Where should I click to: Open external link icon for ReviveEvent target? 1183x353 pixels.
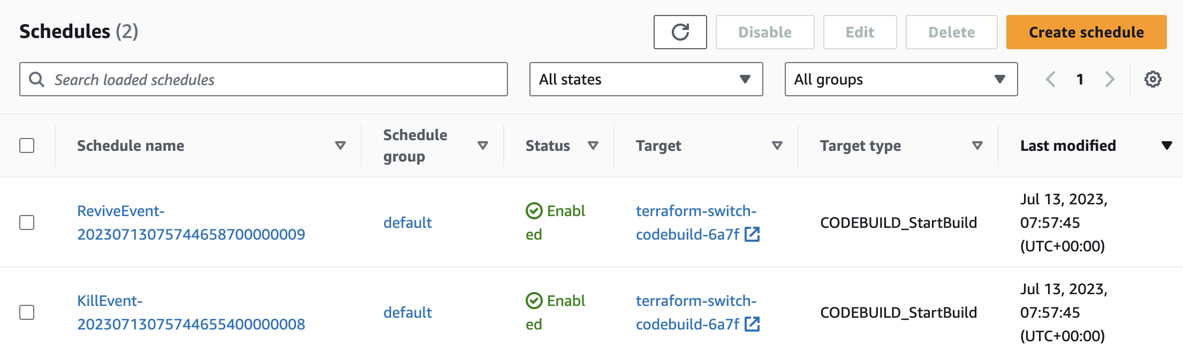(x=752, y=234)
